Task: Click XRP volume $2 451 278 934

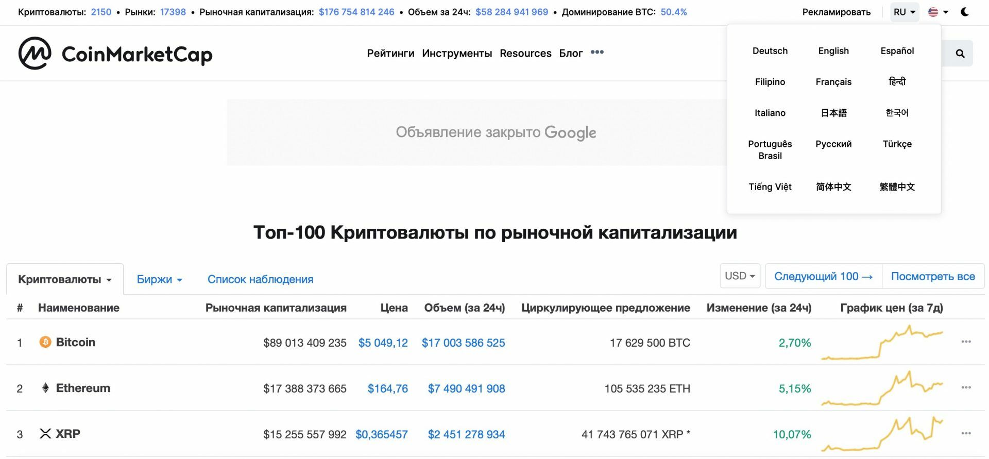Action: 466,434
